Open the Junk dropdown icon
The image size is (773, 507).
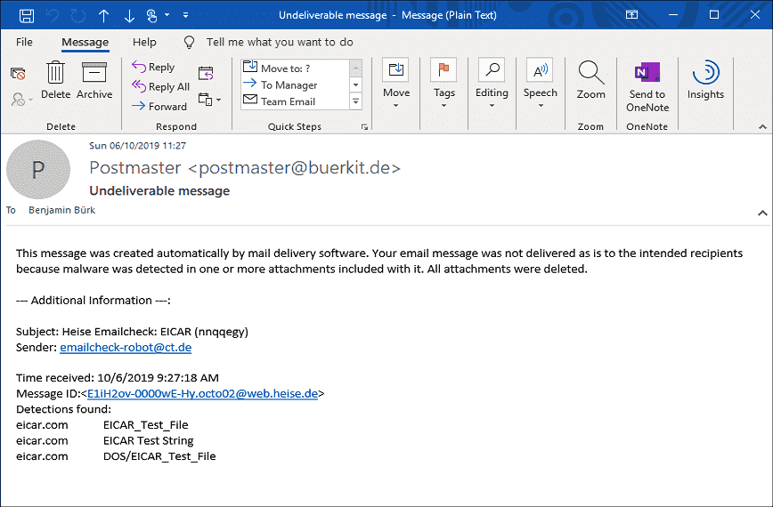coord(21,100)
